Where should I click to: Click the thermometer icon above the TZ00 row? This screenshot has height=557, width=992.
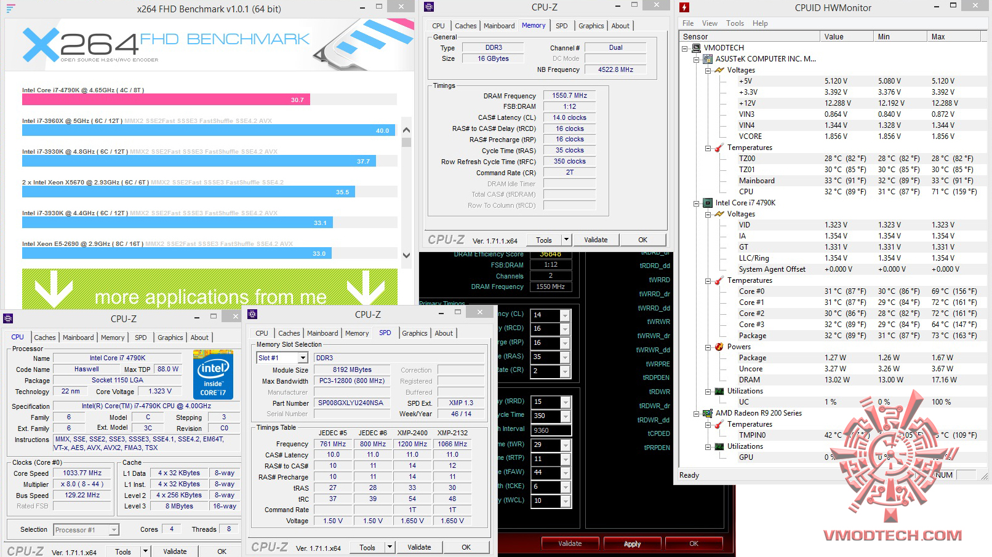point(719,148)
